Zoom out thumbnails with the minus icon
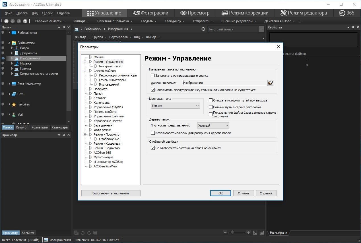This screenshot has width=361, height=243. coord(225,232)
